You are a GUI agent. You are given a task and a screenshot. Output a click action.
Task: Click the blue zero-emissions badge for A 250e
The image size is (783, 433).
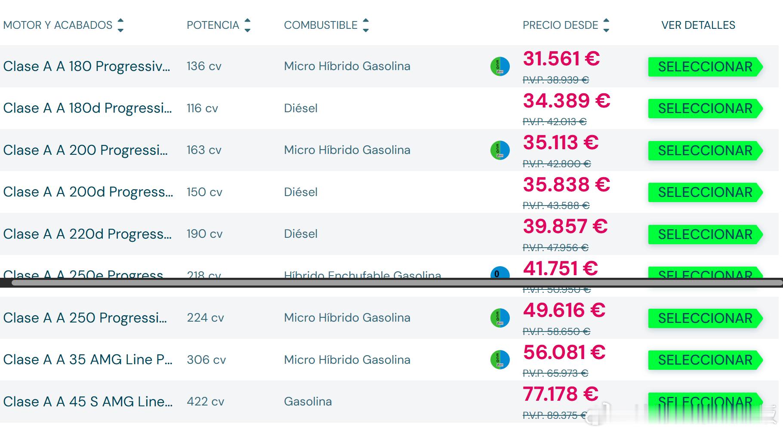(x=500, y=273)
